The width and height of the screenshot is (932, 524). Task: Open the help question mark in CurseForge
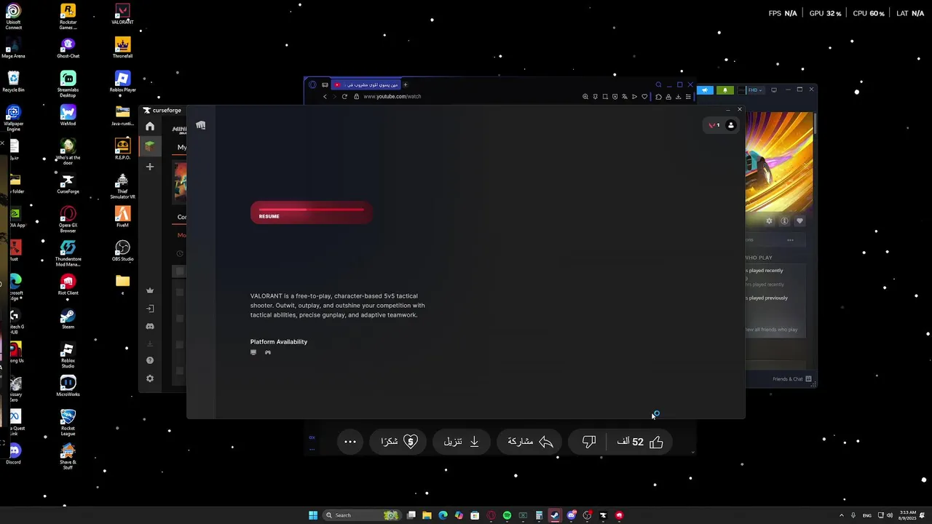tap(150, 360)
